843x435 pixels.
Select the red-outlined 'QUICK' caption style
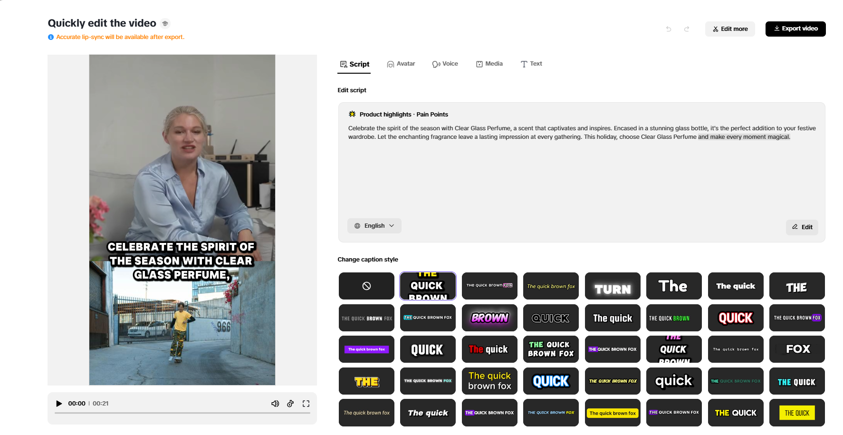(736, 318)
